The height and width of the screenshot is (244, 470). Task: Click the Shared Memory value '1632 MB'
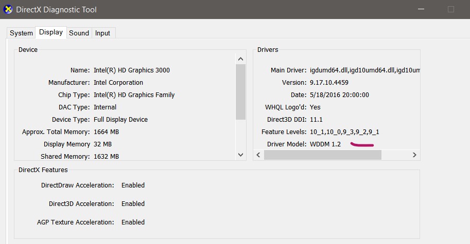(106, 156)
